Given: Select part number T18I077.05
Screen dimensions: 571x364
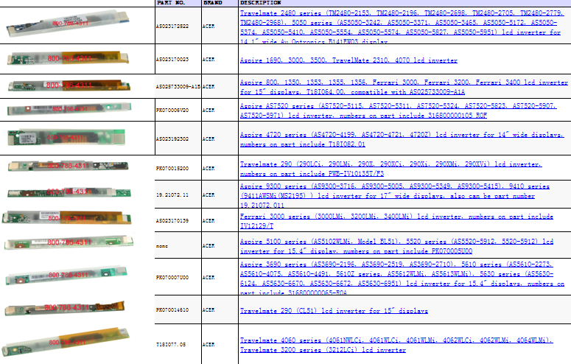Looking at the screenshot, I should pos(171,344).
